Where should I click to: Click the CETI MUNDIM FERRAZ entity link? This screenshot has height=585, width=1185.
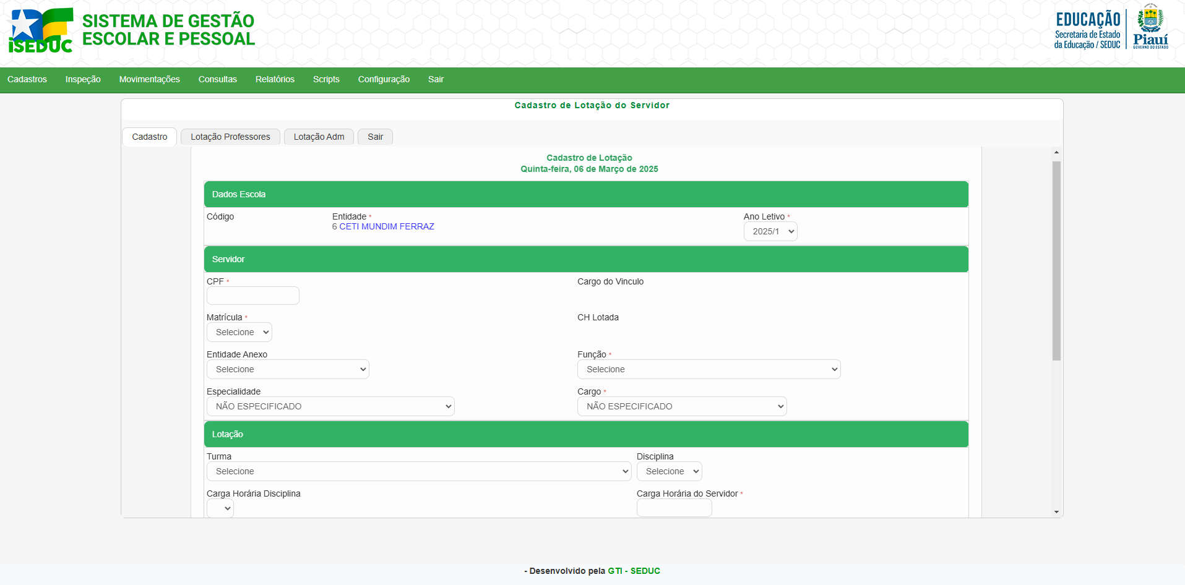(x=386, y=226)
